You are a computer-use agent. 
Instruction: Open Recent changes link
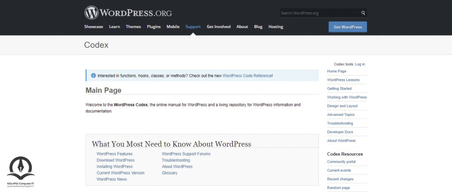coord(340,179)
